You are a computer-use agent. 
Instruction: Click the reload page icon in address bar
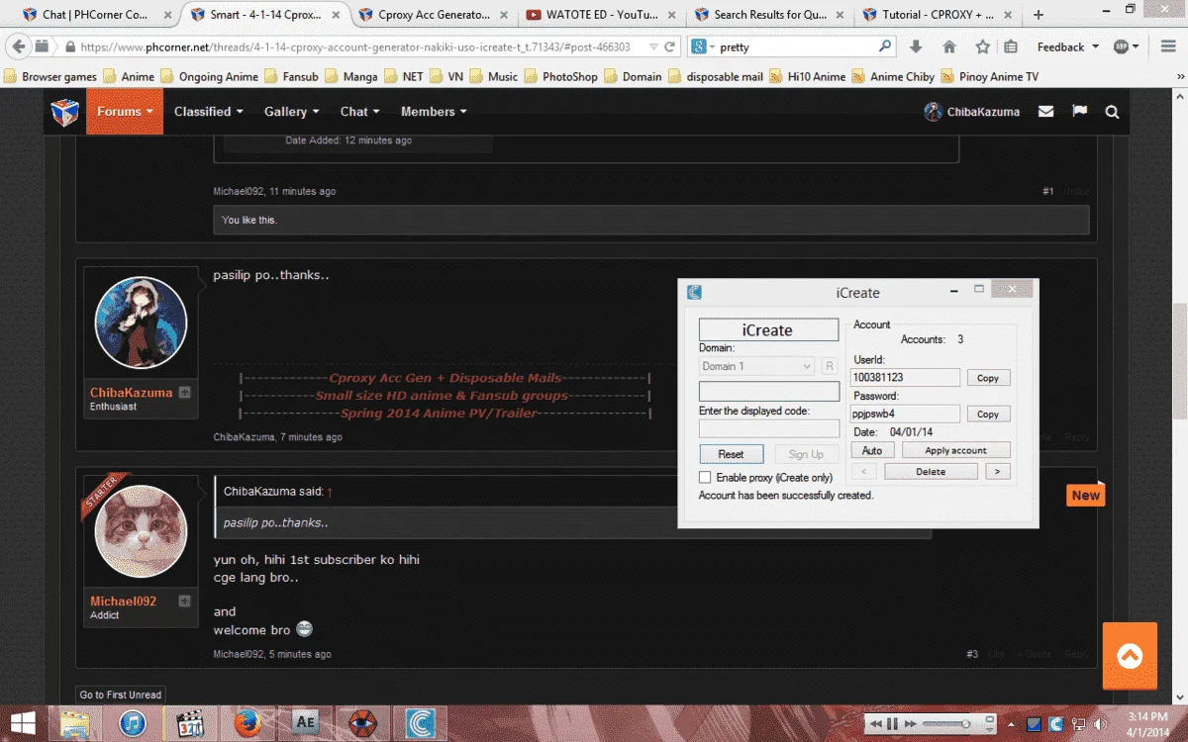(x=670, y=46)
